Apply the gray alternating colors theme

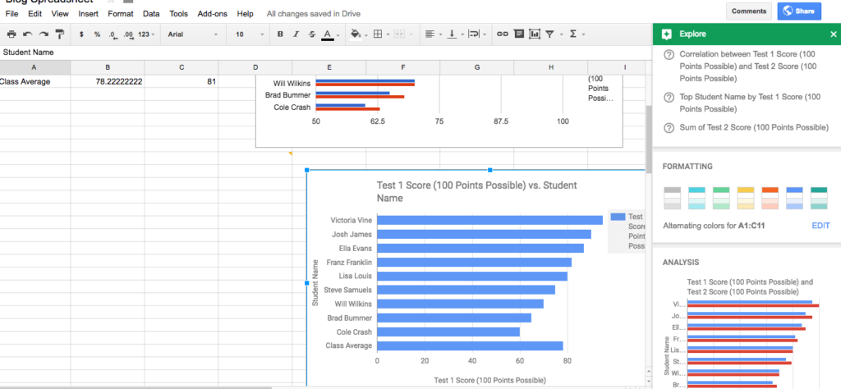coord(672,199)
